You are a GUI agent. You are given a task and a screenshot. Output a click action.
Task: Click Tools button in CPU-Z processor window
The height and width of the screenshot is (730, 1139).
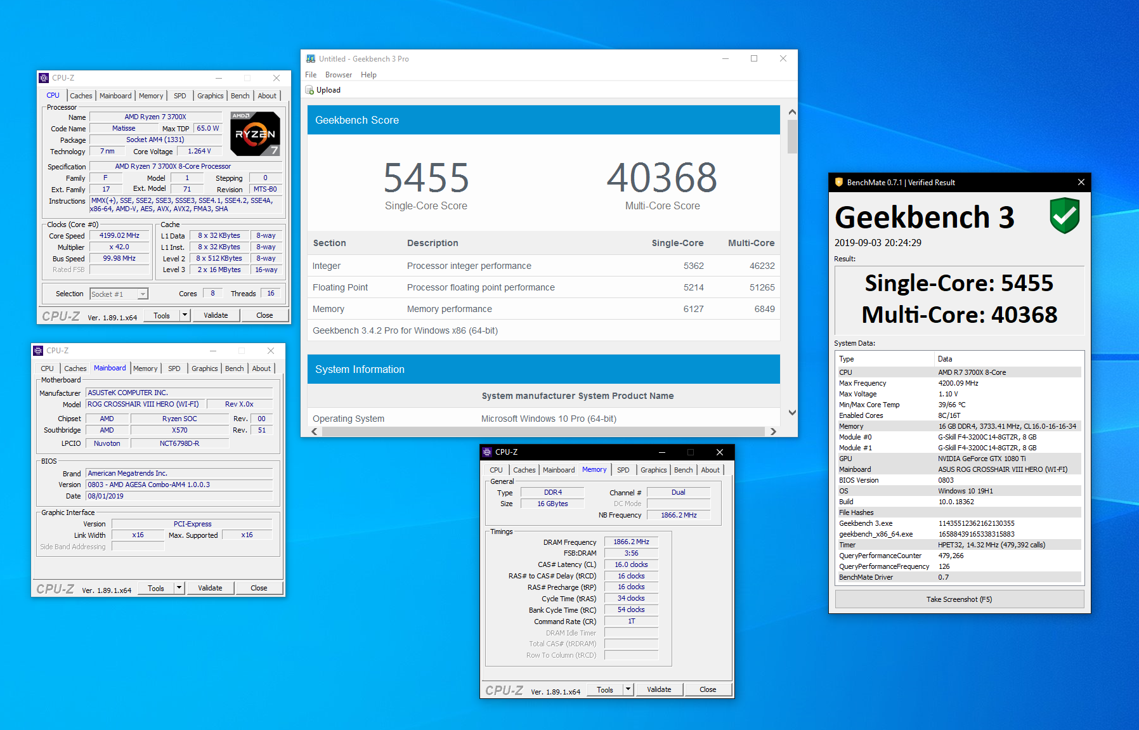tap(162, 315)
